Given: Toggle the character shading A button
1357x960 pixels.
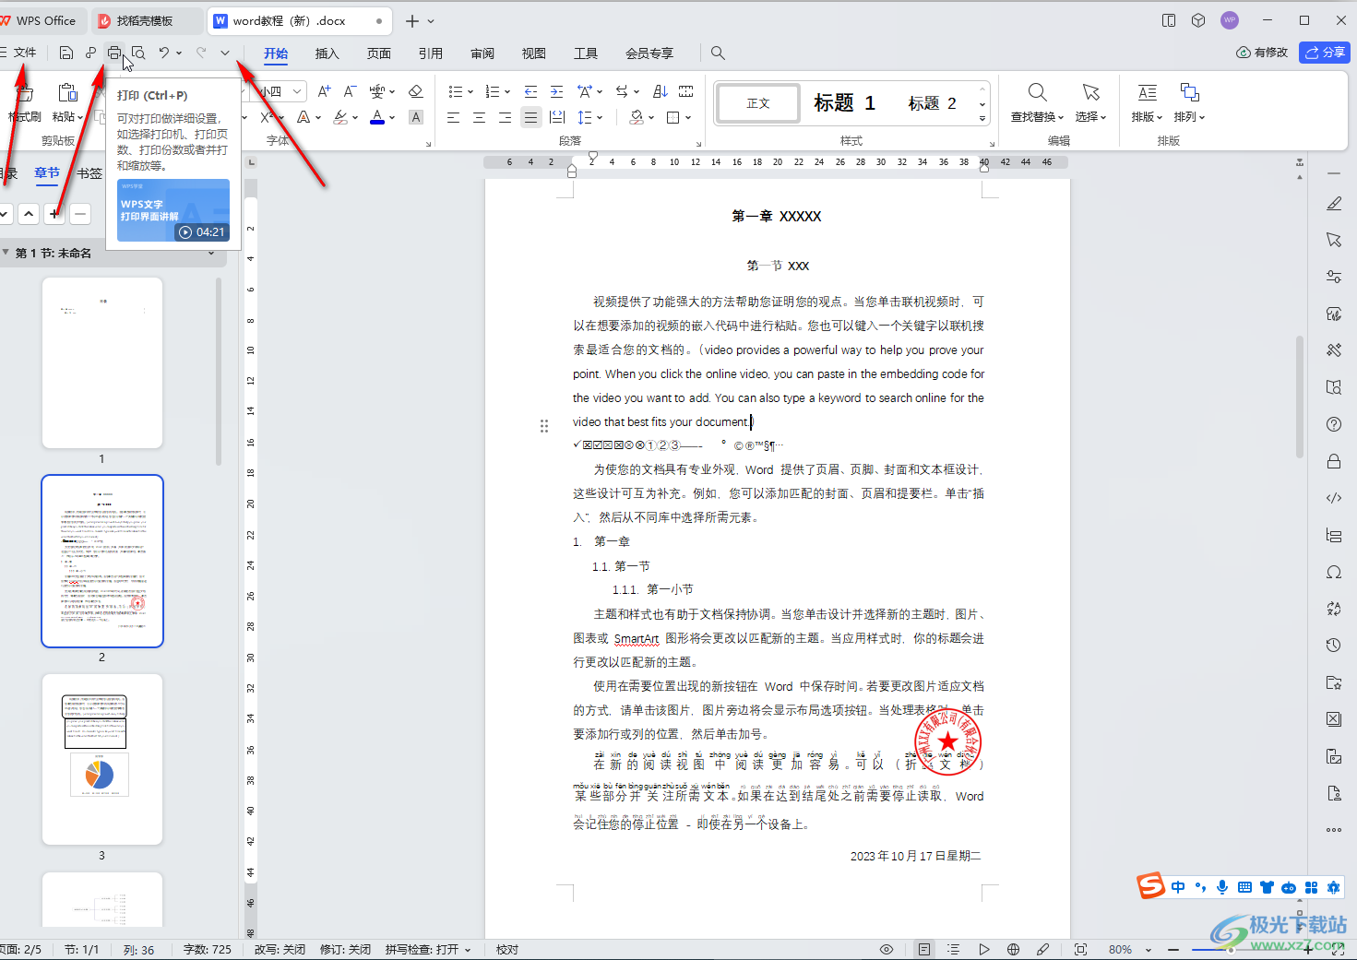Looking at the screenshot, I should (x=416, y=117).
